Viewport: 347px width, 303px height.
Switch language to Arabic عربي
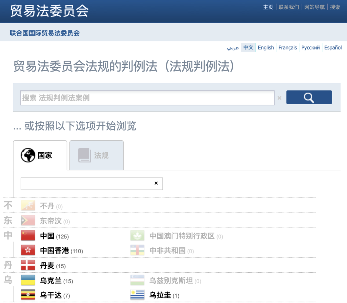tap(233, 48)
